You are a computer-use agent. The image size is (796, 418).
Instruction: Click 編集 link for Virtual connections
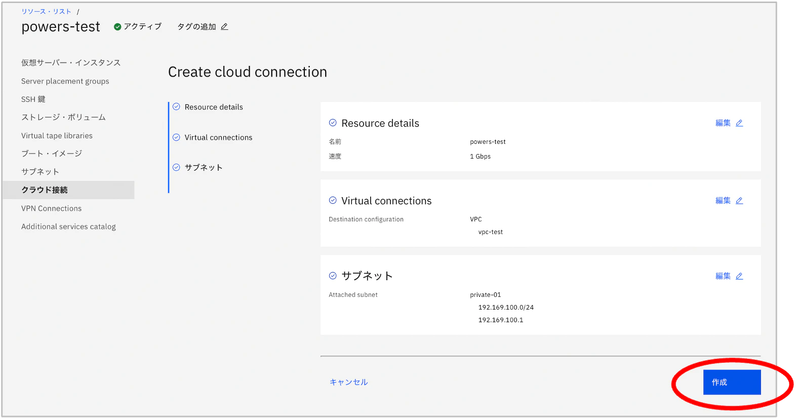tap(723, 201)
